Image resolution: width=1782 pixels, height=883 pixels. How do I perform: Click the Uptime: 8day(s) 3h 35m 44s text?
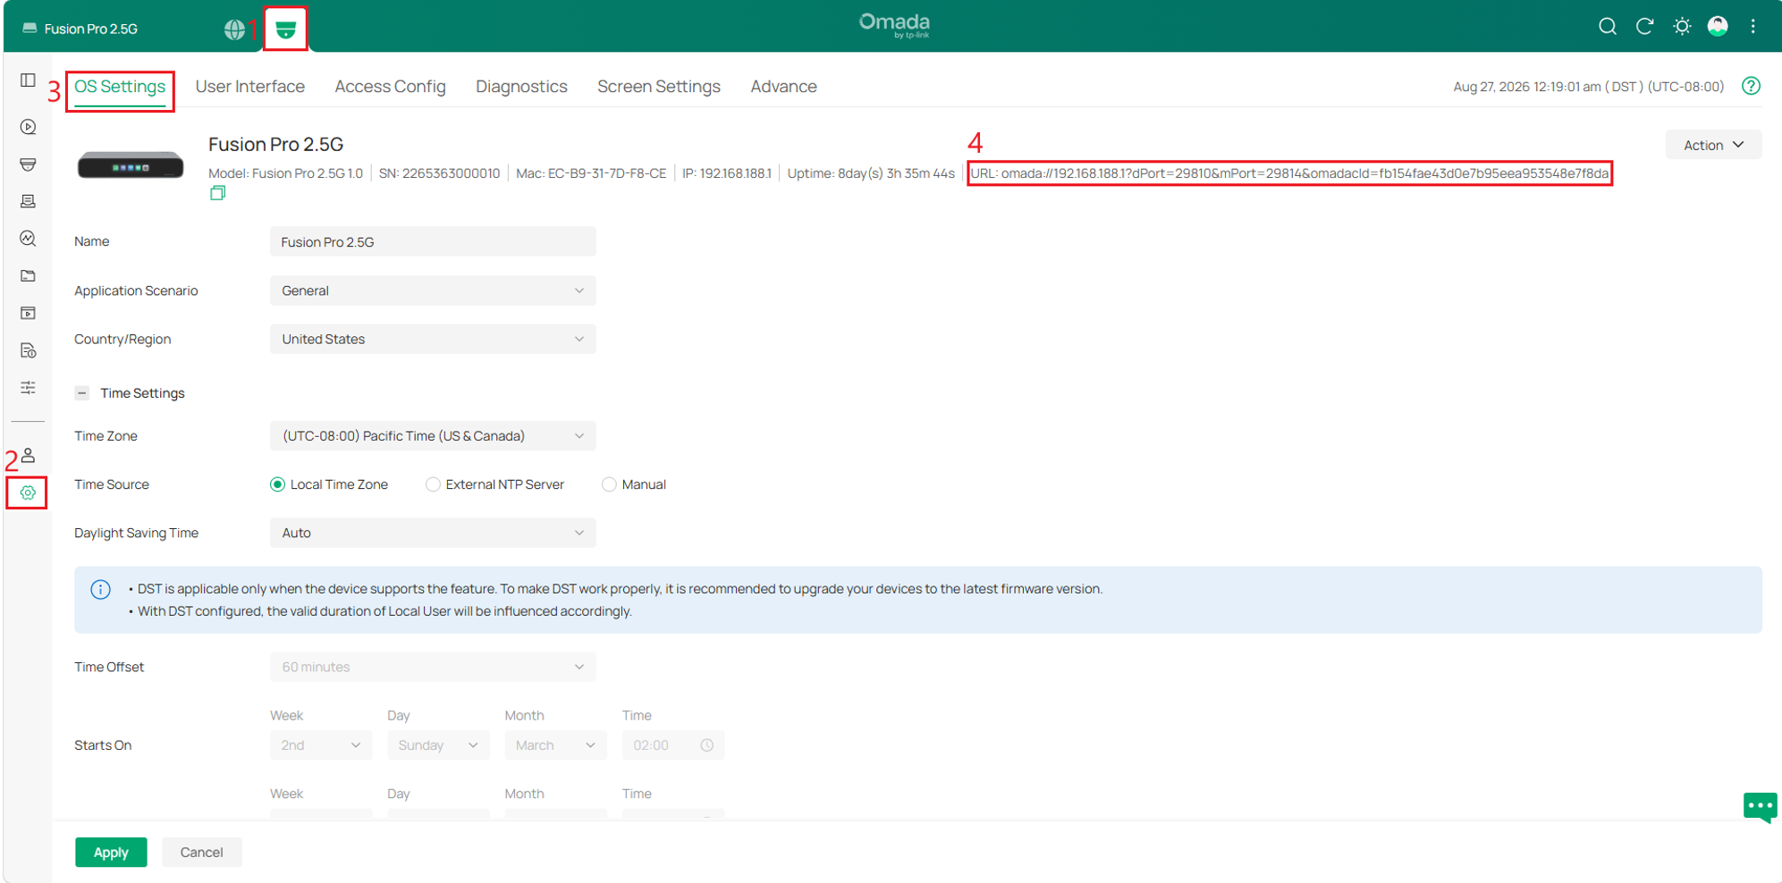871,173
